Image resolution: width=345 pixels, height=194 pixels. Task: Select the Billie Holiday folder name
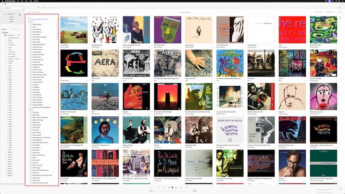[37, 132]
